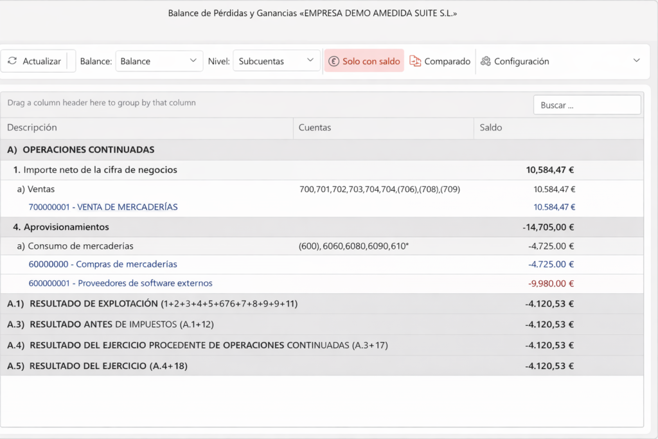Open settings via the Configuración gear icon

[486, 60]
